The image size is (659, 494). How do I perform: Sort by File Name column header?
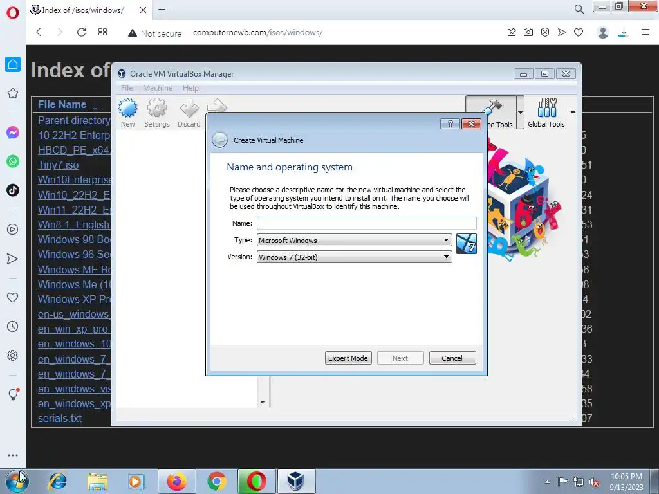(x=62, y=105)
